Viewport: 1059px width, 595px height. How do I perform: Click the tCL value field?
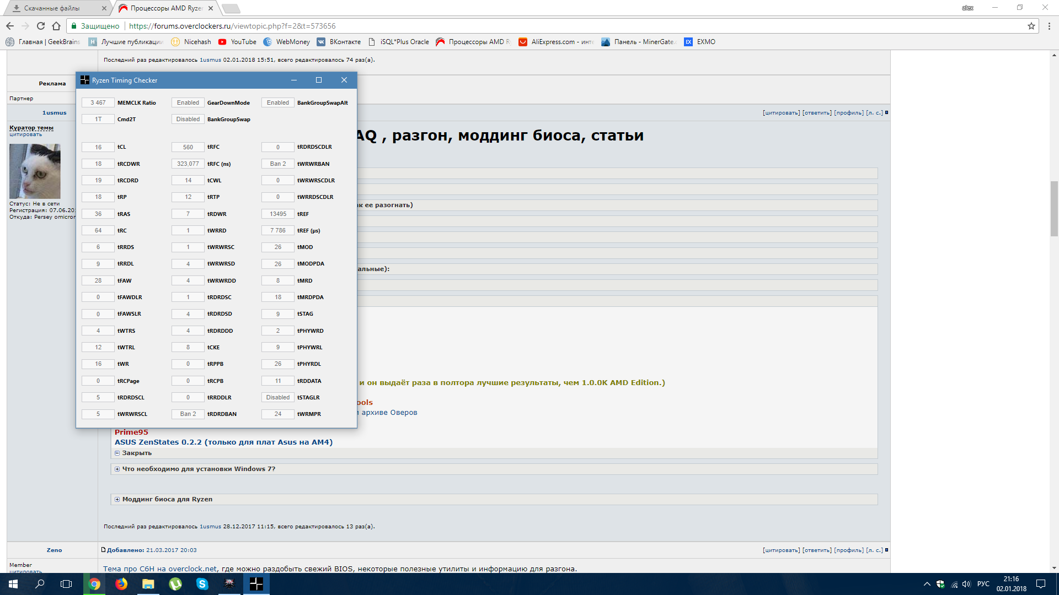(98, 147)
